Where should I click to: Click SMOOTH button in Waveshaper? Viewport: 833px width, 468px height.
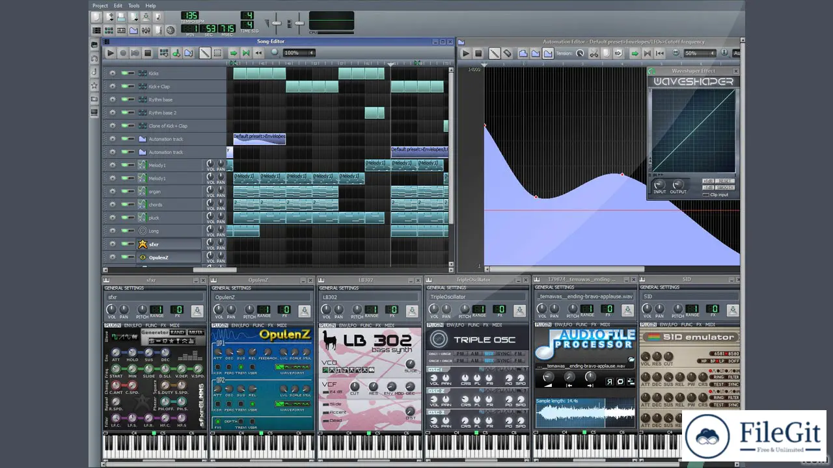(x=725, y=188)
